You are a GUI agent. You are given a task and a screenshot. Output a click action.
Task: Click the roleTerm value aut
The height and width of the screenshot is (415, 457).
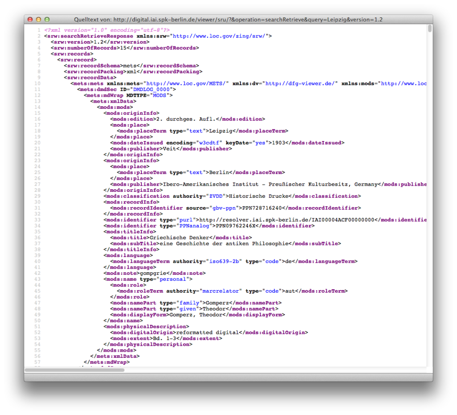[x=290, y=291]
